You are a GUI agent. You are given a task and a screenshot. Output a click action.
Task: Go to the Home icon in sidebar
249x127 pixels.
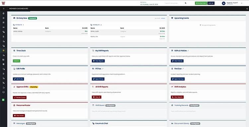[4, 13]
